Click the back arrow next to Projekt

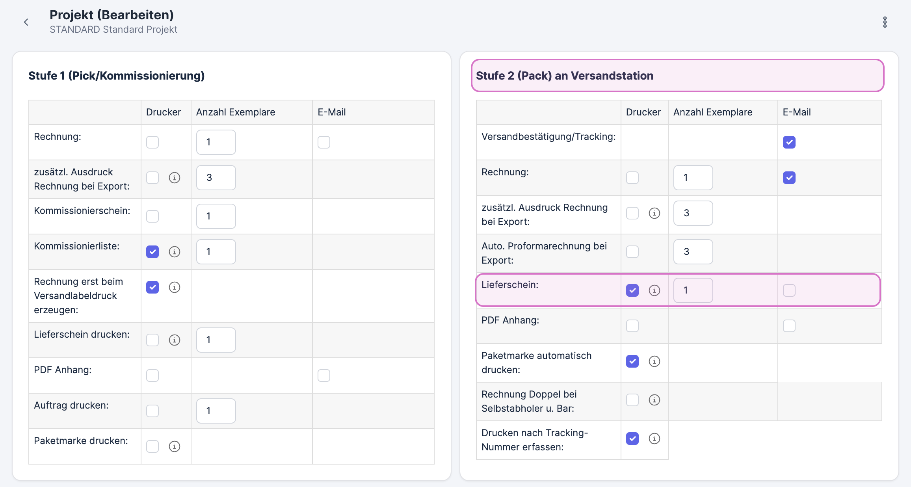26,22
